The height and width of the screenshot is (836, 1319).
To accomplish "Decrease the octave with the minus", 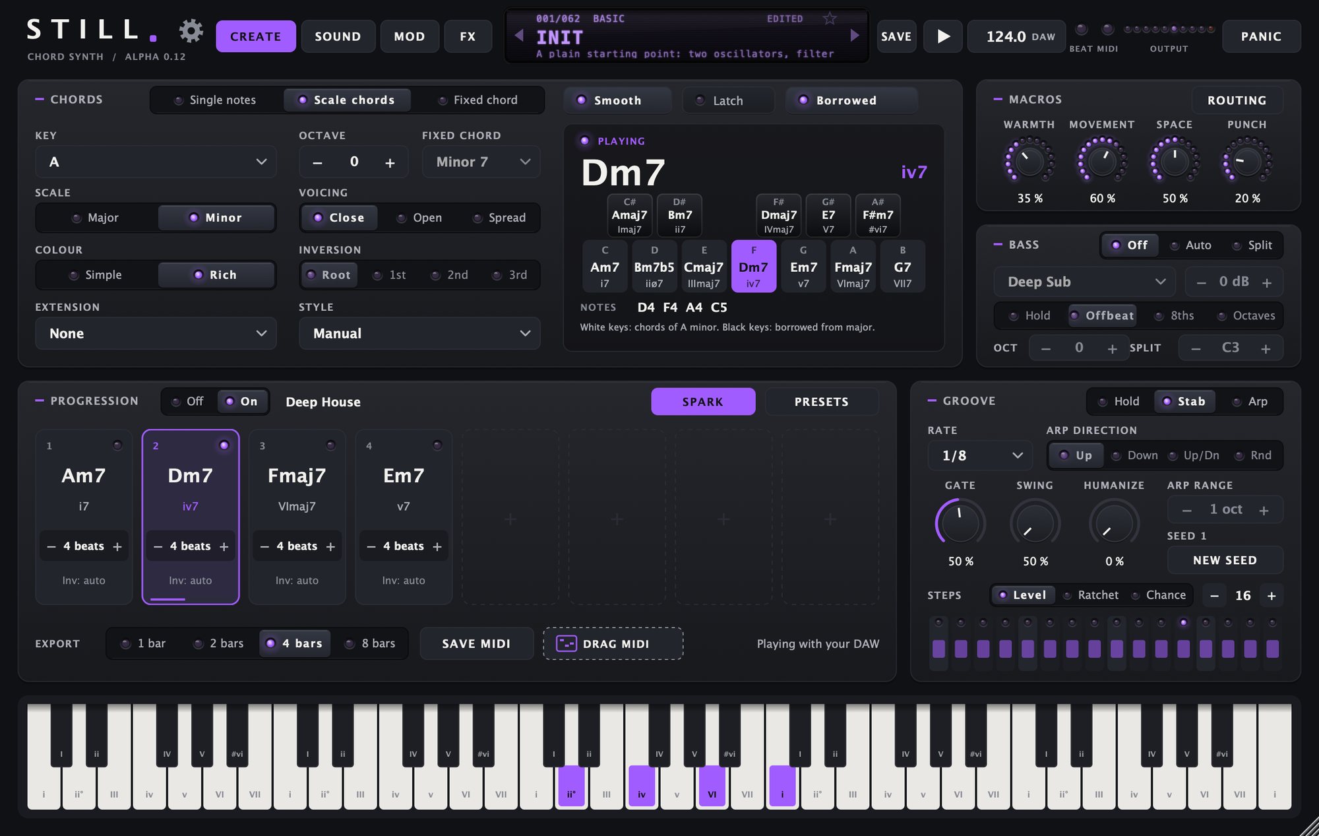I will (x=317, y=162).
